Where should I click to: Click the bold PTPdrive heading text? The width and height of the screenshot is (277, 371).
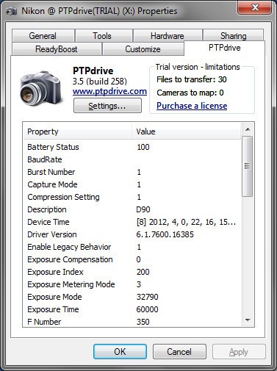click(93, 71)
